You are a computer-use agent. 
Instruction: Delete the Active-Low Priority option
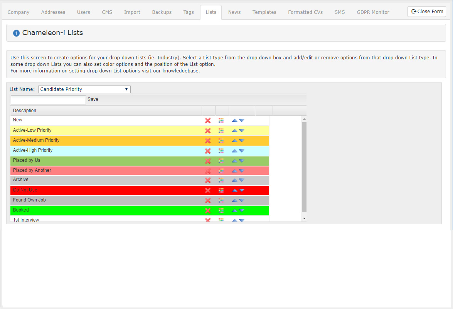point(208,131)
